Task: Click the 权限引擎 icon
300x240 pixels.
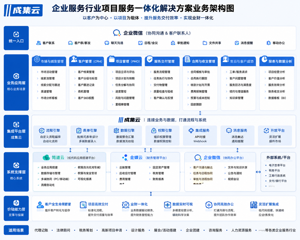Action: coord(154,130)
